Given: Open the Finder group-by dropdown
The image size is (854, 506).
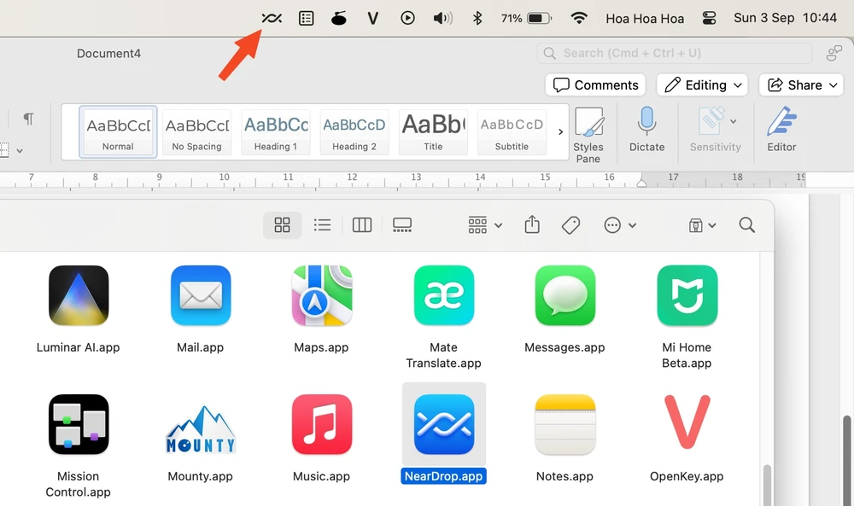Looking at the screenshot, I should [485, 225].
